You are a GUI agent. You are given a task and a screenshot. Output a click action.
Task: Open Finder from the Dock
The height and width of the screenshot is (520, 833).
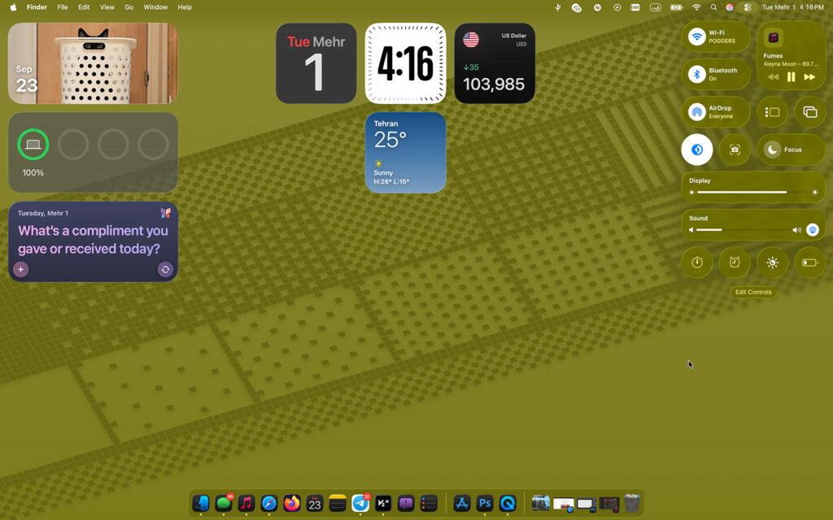point(201,502)
